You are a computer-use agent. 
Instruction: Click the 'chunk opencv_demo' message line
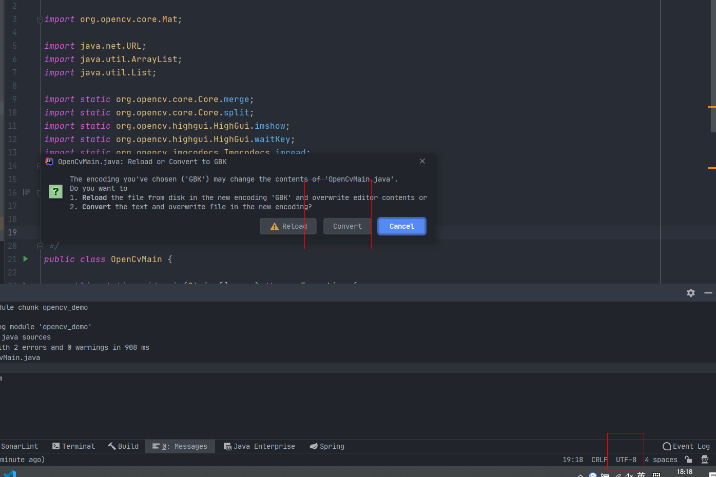coord(44,307)
